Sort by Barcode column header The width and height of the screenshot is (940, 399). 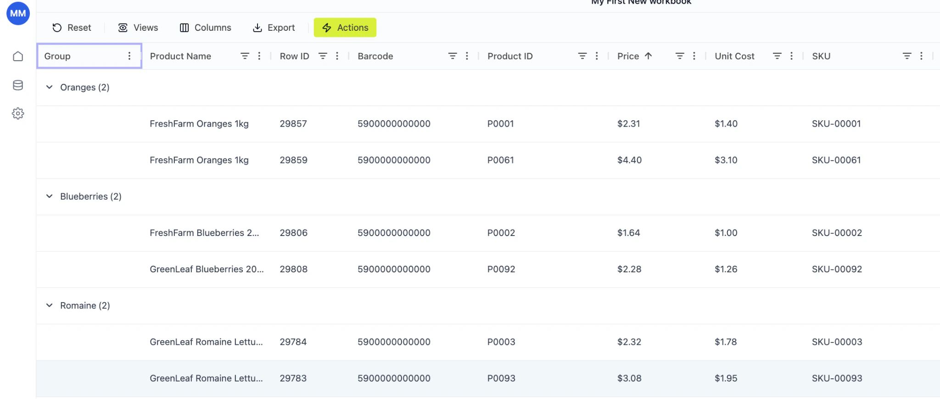tap(375, 56)
